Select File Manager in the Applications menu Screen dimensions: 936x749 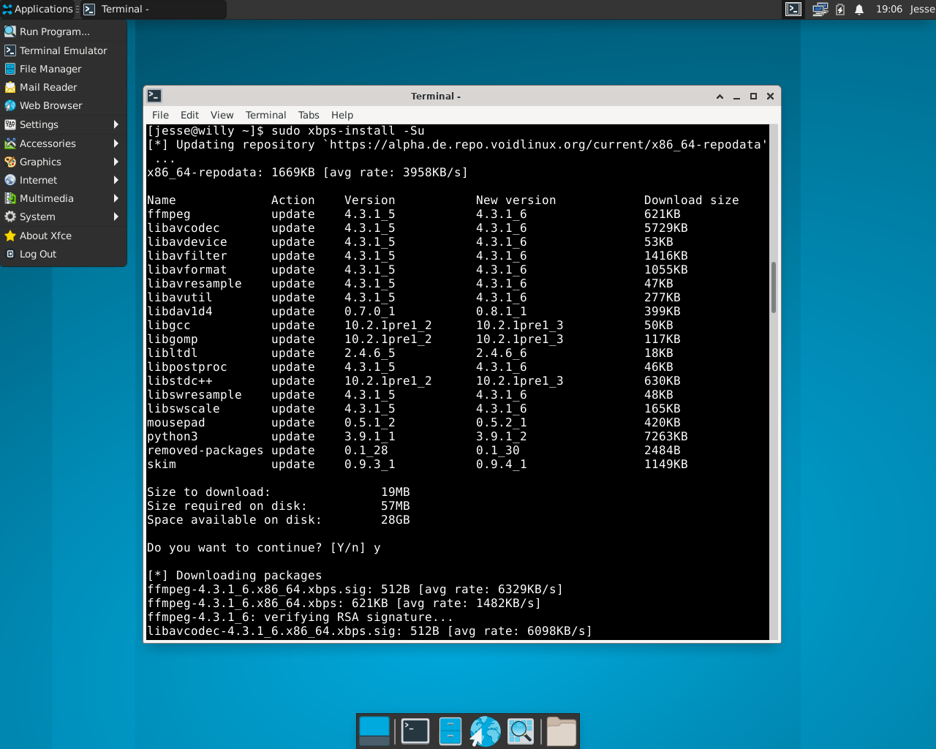pyautogui.click(x=64, y=69)
